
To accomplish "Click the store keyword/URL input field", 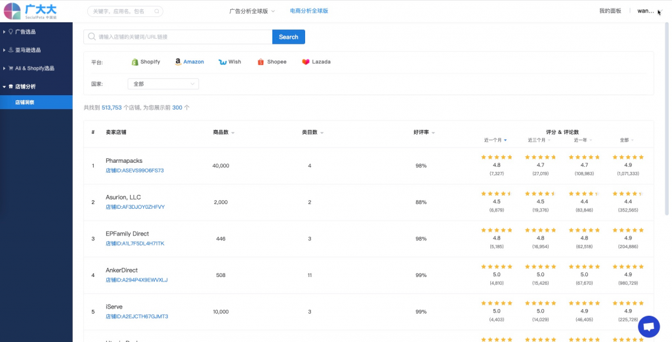I will 178,37.
